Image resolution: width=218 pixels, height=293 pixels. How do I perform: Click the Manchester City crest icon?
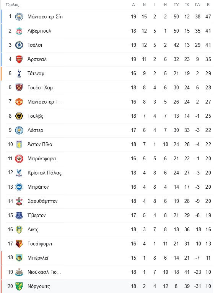(19, 16)
